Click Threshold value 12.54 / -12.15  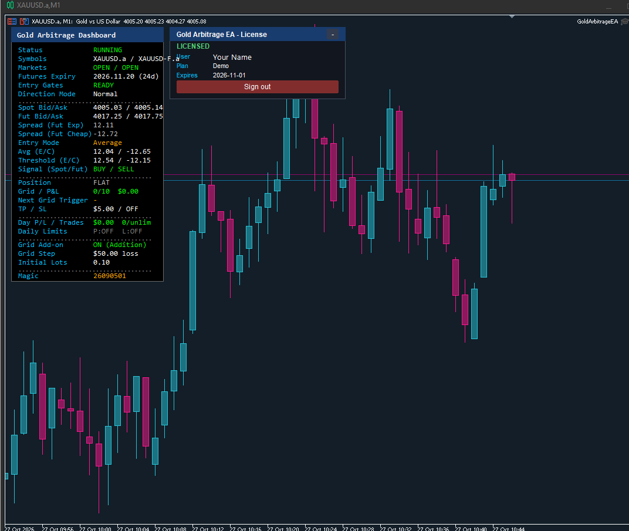click(x=122, y=160)
